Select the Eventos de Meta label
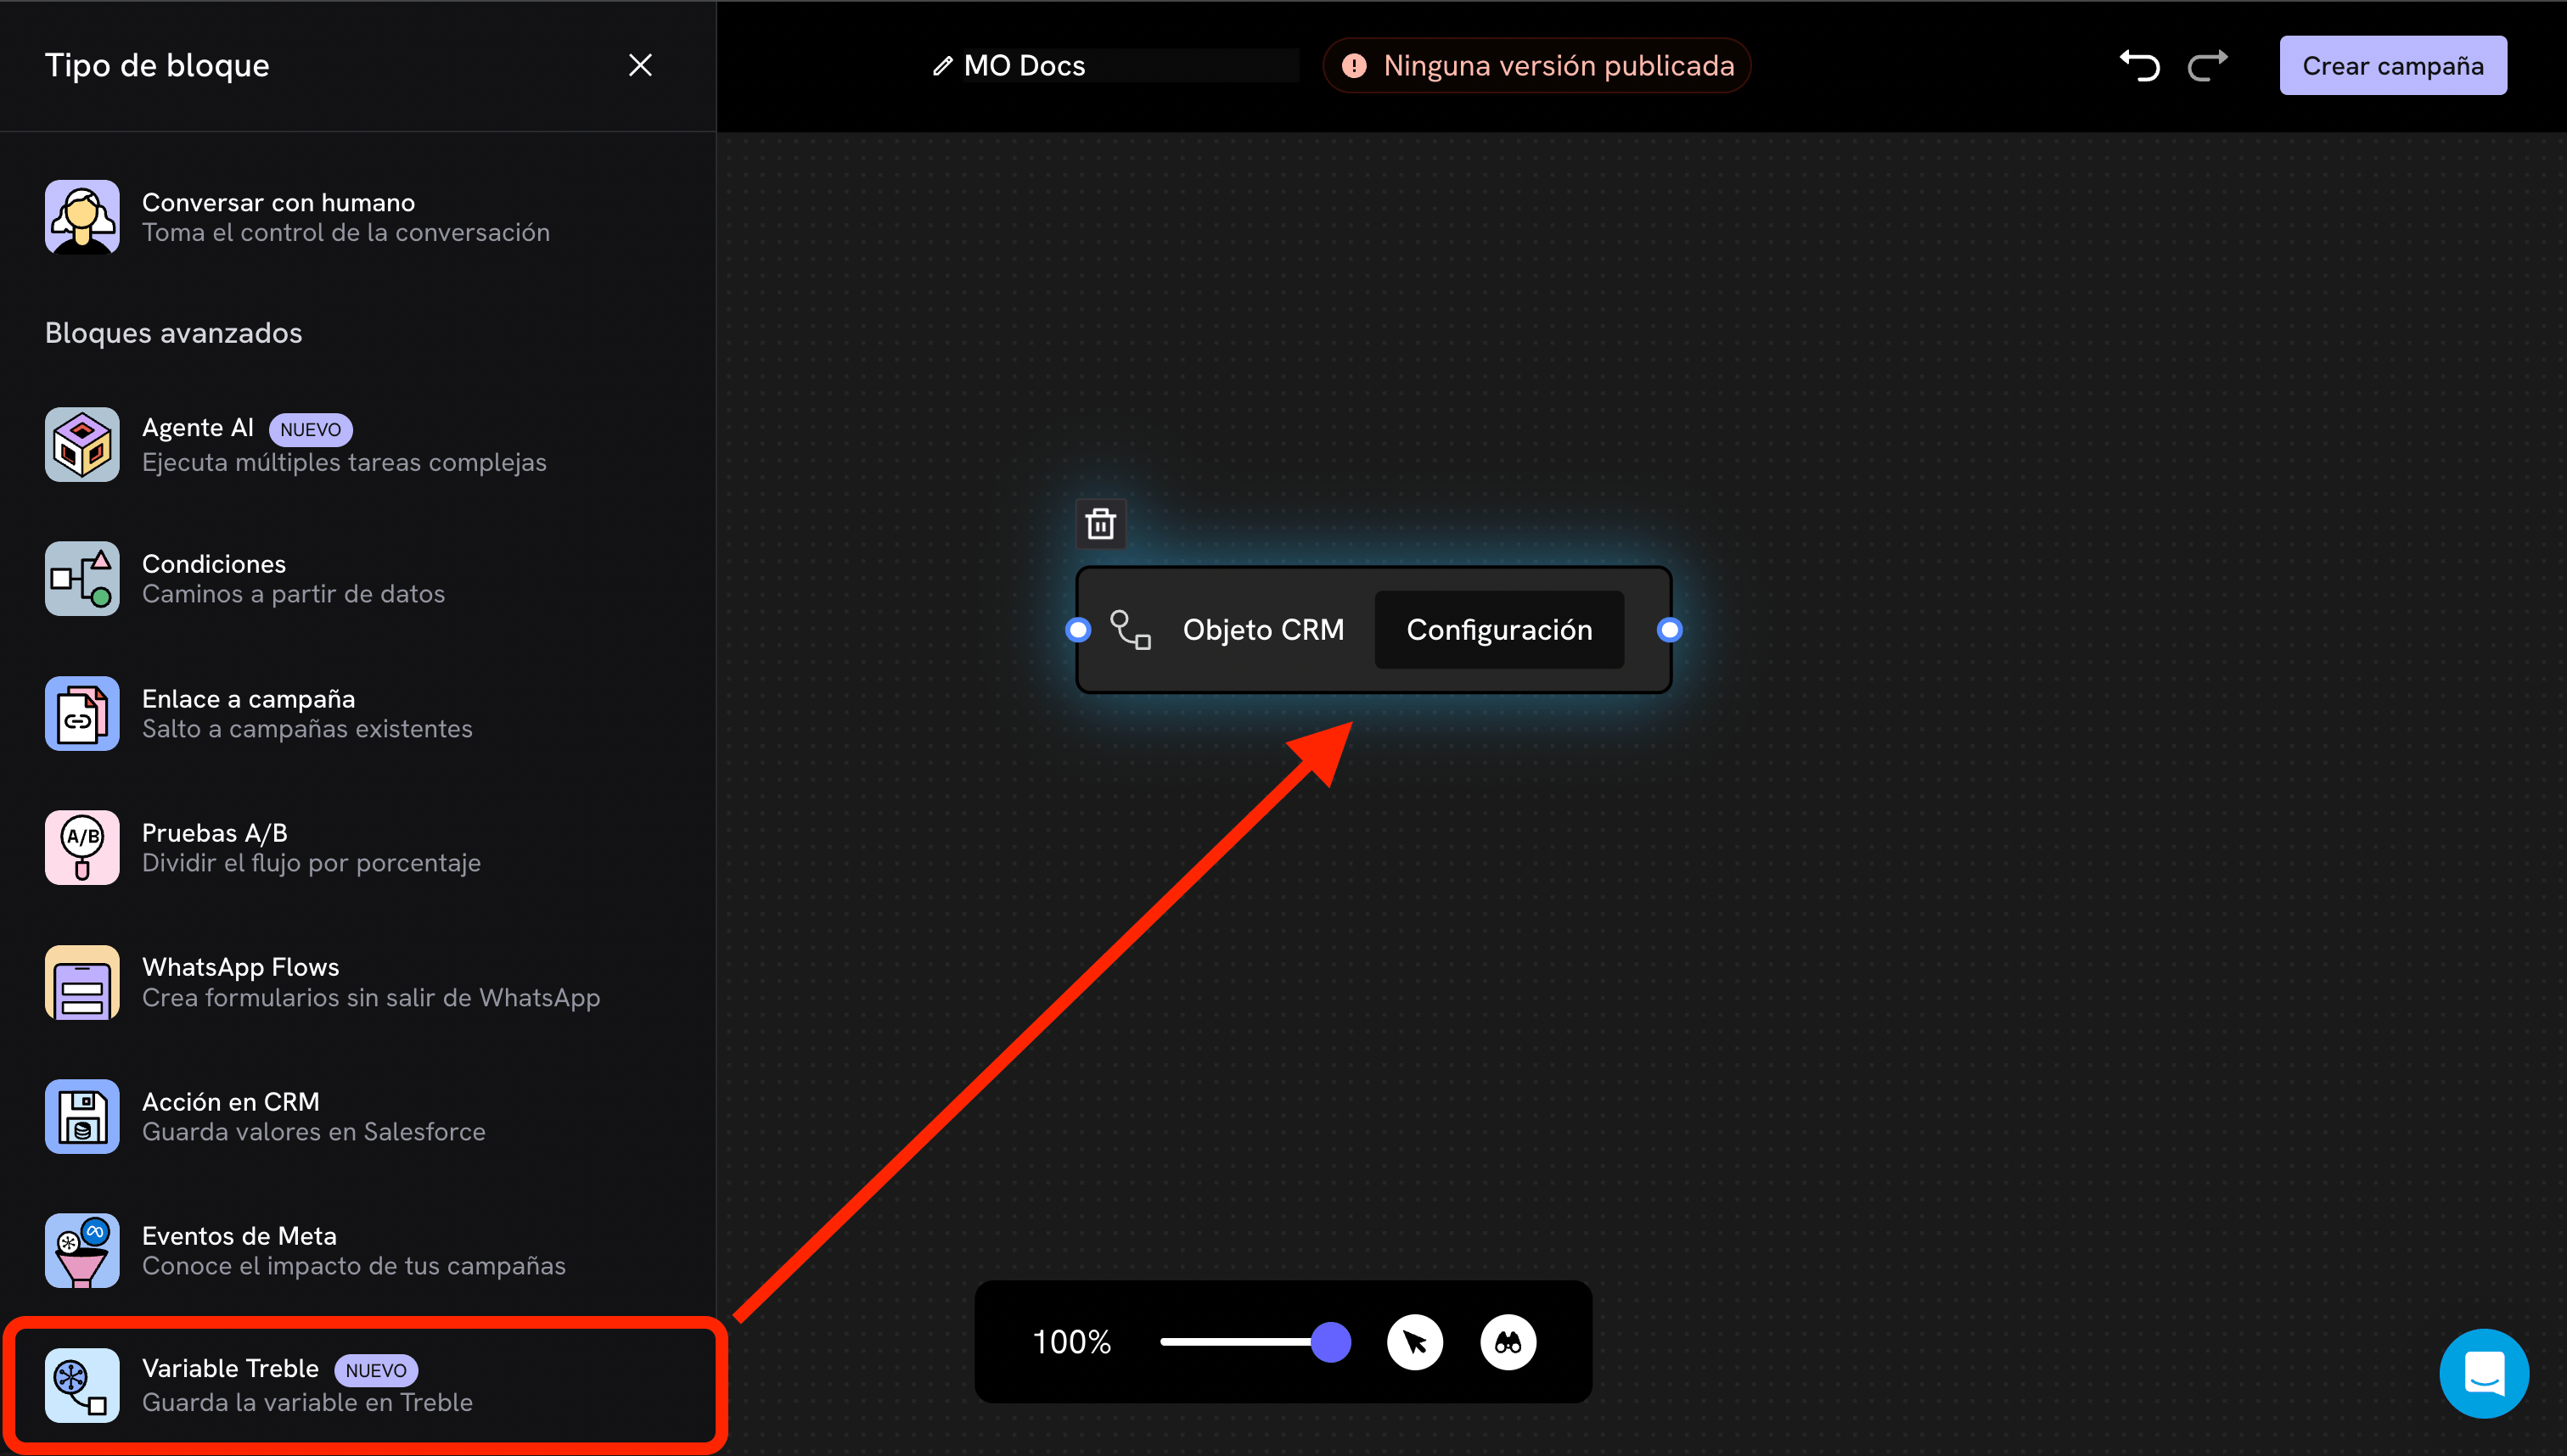The width and height of the screenshot is (2567, 1456). (x=239, y=1236)
